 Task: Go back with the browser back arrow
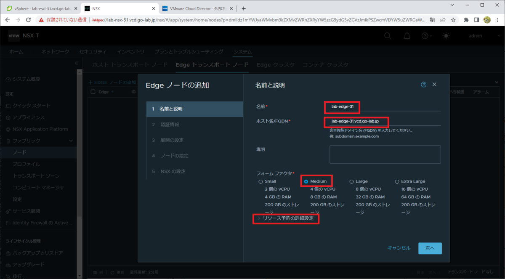(x=7, y=20)
